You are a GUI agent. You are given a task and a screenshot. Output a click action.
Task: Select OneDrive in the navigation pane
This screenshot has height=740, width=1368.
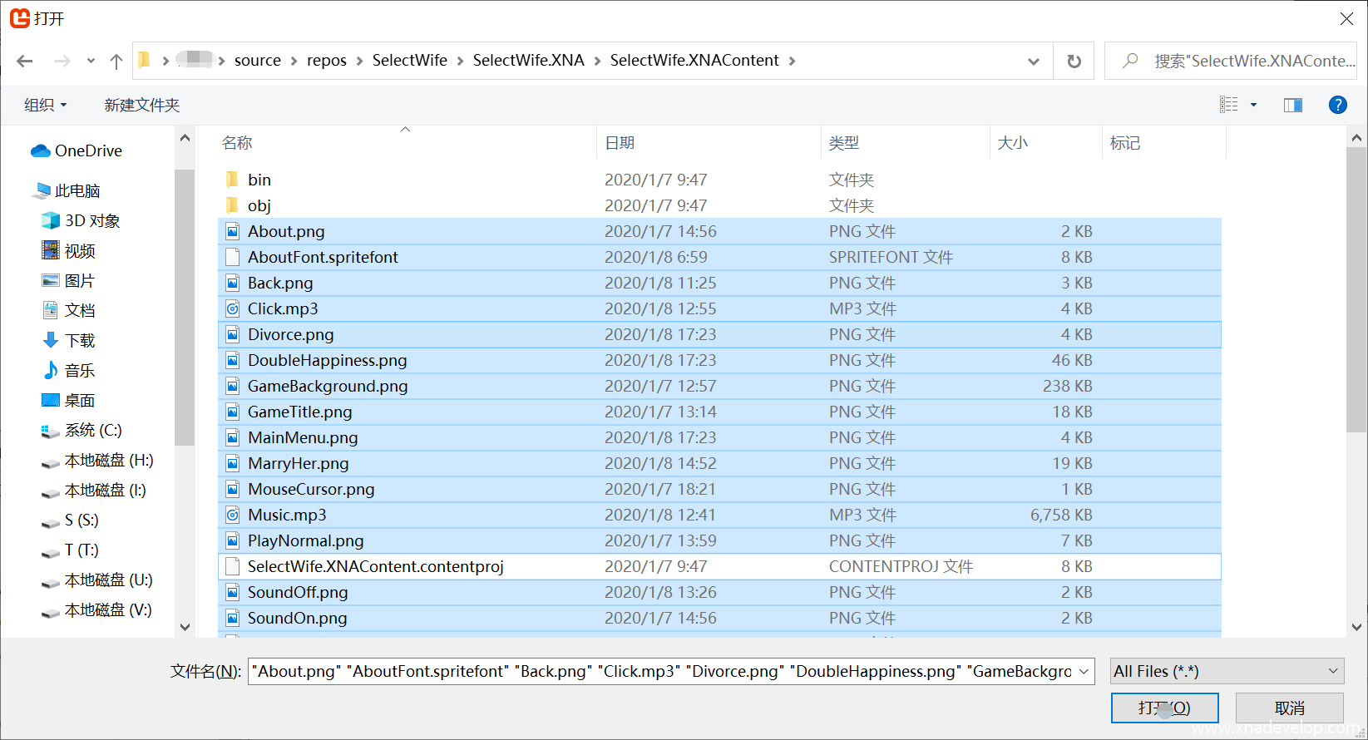point(87,150)
